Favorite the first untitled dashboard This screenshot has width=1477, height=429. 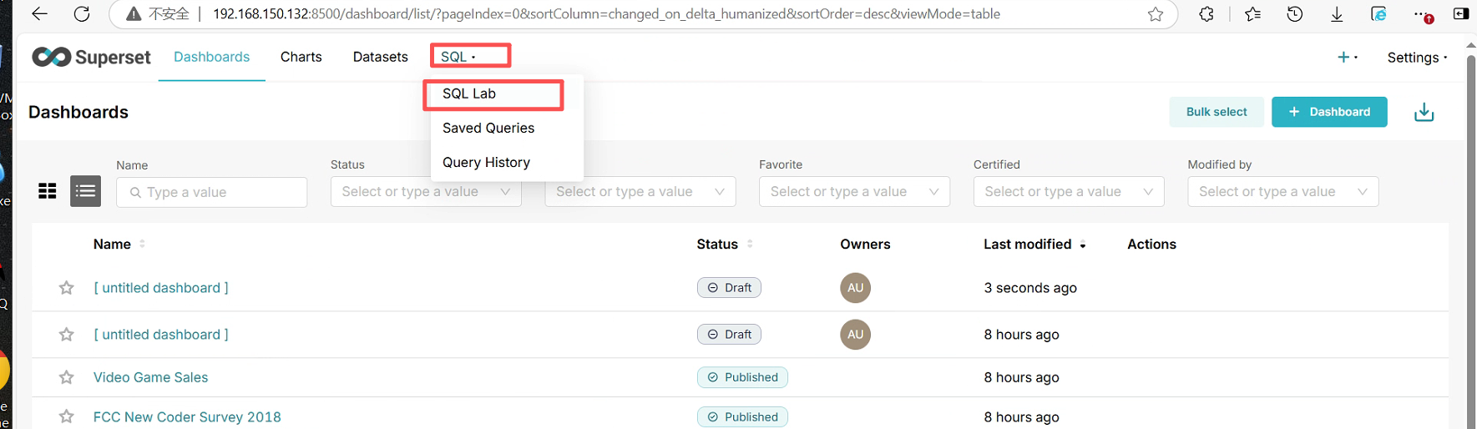pos(67,288)
